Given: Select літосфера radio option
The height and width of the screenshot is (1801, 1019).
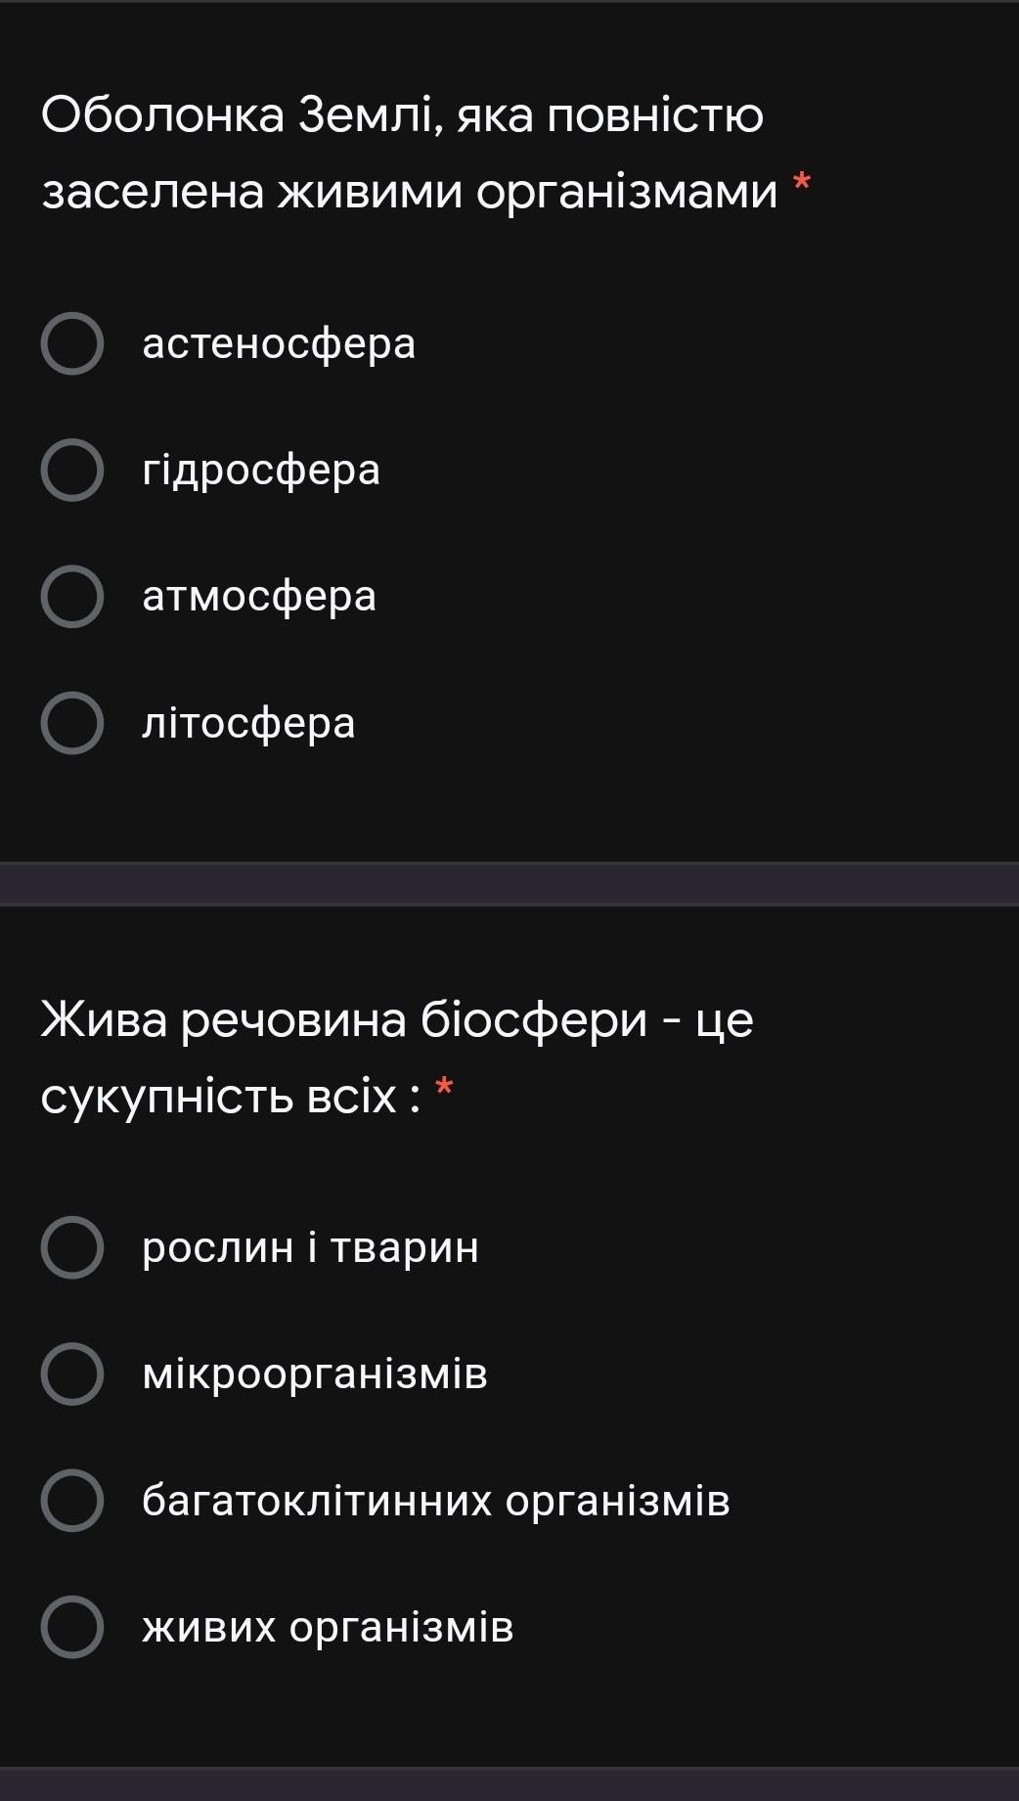Looking at the screenshot, I should [x=72, y=723].
